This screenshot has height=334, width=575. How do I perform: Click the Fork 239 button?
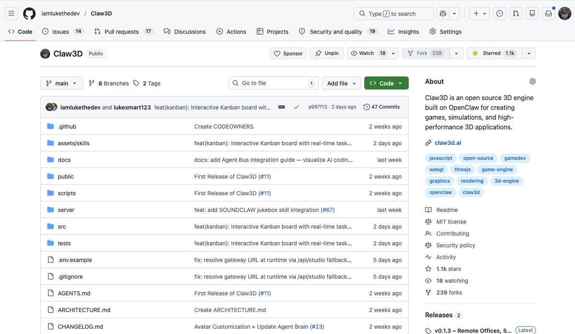click(426, 54)
